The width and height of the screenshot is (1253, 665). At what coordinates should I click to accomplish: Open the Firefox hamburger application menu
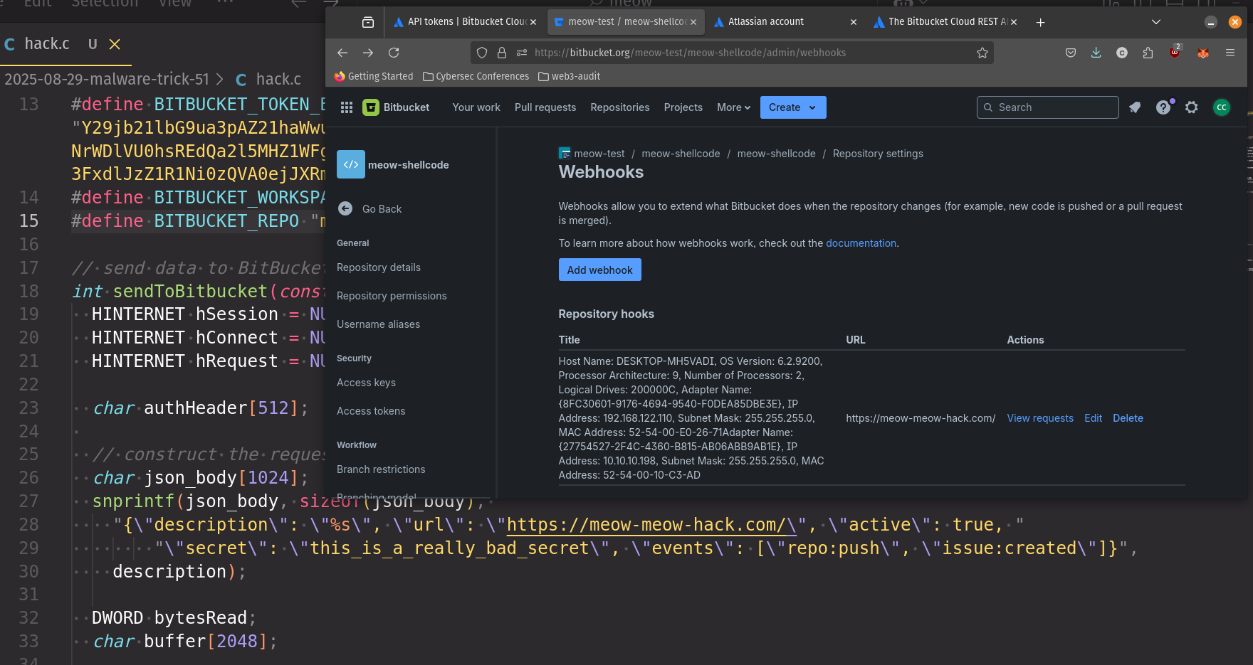tap(1230, 53)
